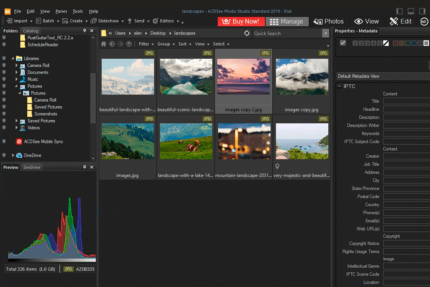The width and height of the screenshot is (430, 287).
Task: Set rating 5 in Properties
Action: click(x=379, y=43)
